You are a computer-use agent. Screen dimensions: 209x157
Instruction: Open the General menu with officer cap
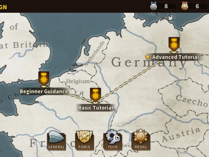point(56,140)
